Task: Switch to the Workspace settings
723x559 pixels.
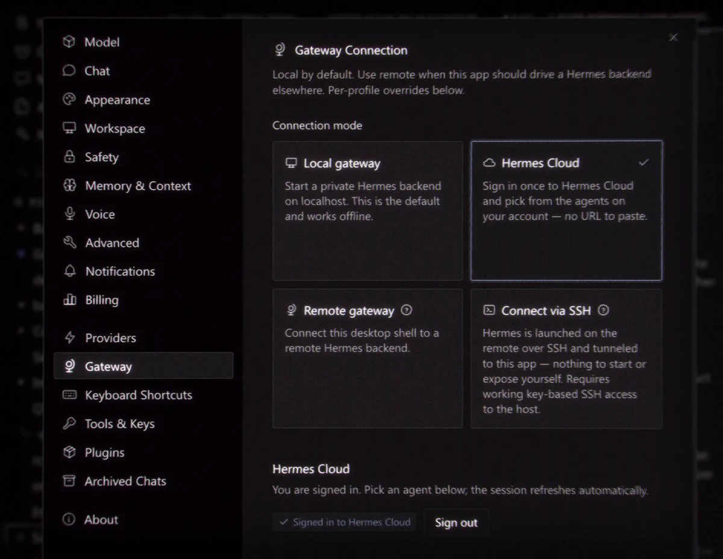Action: [143, 128]
